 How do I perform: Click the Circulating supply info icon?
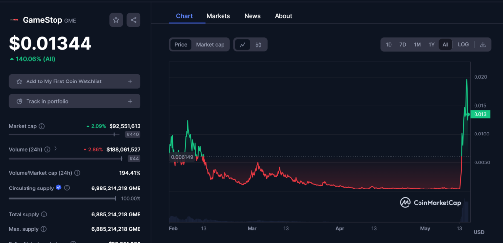[67, 188]
